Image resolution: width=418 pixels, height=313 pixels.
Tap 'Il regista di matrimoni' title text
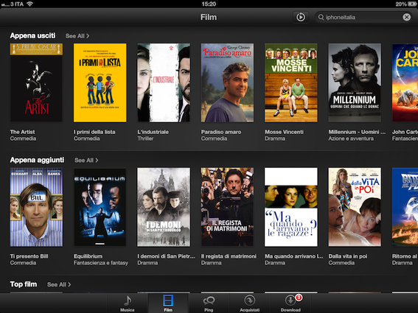229,256
